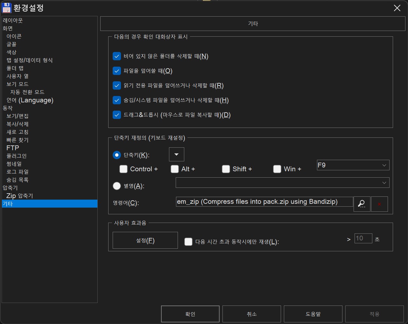Click the application icon in the title bar

tap(7, 8)
